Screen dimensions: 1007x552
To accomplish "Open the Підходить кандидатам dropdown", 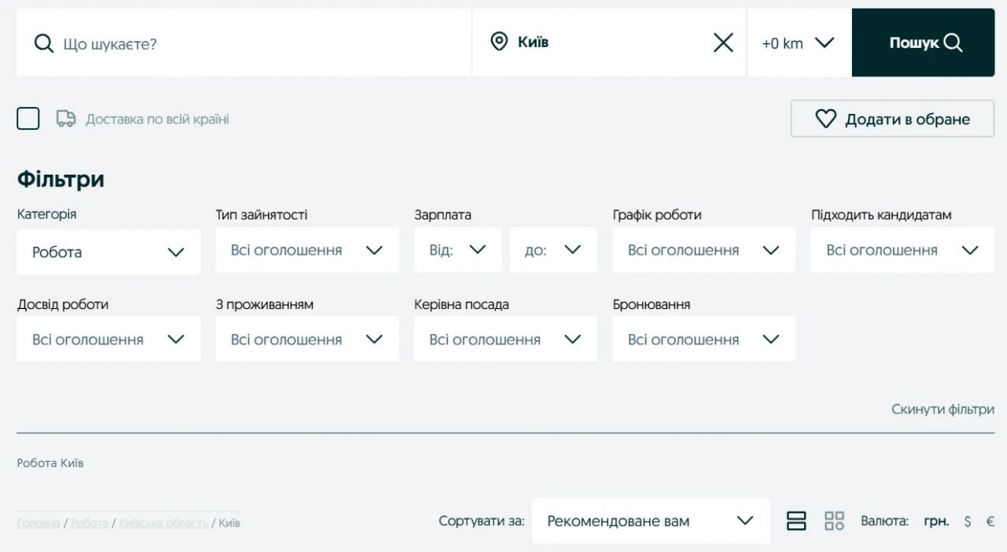I will 902,250.
